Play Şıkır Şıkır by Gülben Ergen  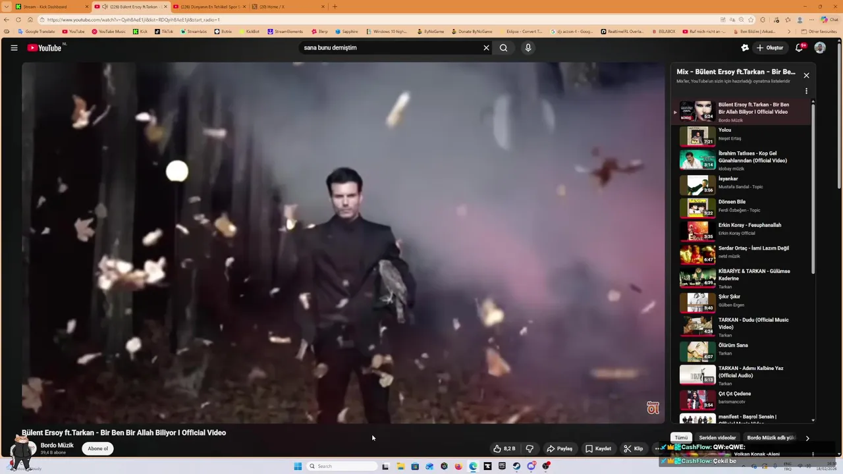click(x=744, y=302)
